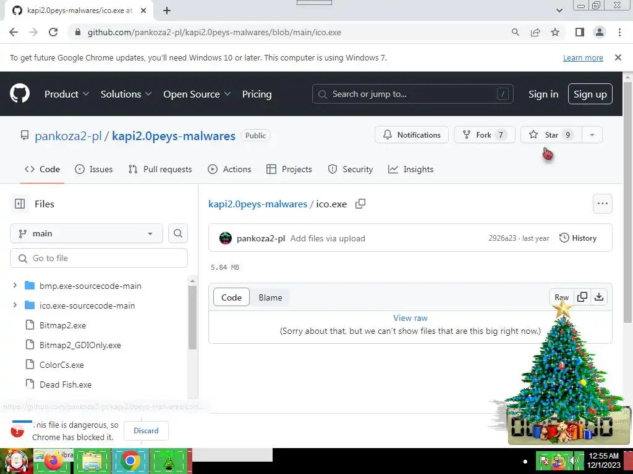The width and height of the screenshot is (633, 474).
Task: Click the View raw link
Action: (410, 318)
